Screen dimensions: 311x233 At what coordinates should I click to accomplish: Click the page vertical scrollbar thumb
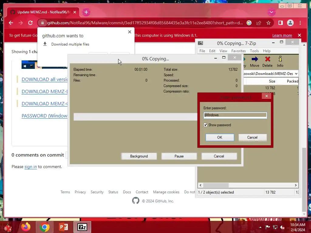tap(304, 180)
